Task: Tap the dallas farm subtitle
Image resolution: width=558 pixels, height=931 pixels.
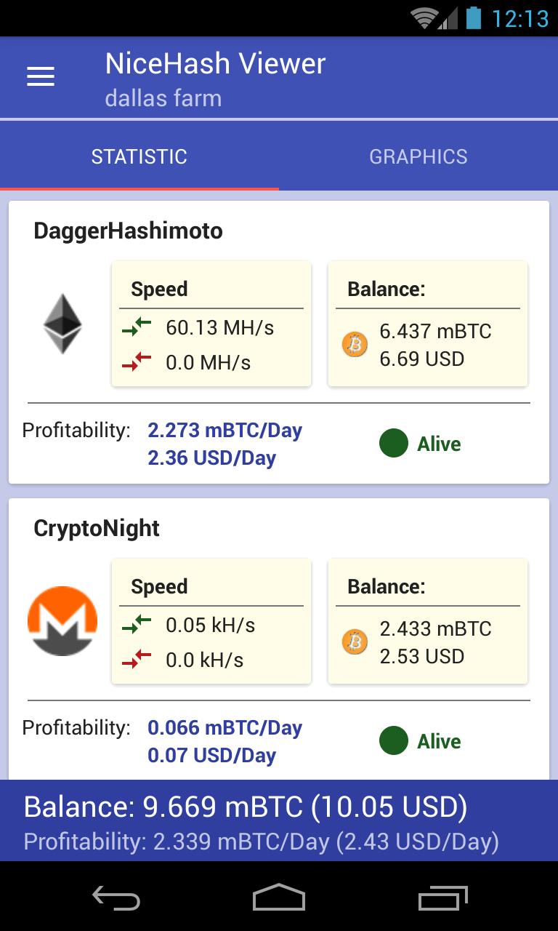Action: 163,98
